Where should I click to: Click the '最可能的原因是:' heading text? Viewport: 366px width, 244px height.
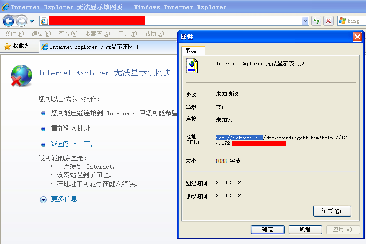click(x=62, y=158)
